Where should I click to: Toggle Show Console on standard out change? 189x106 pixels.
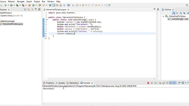[x=171, y=83]
